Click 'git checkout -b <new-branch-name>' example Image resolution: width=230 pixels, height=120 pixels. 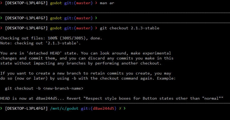(44, 88)
